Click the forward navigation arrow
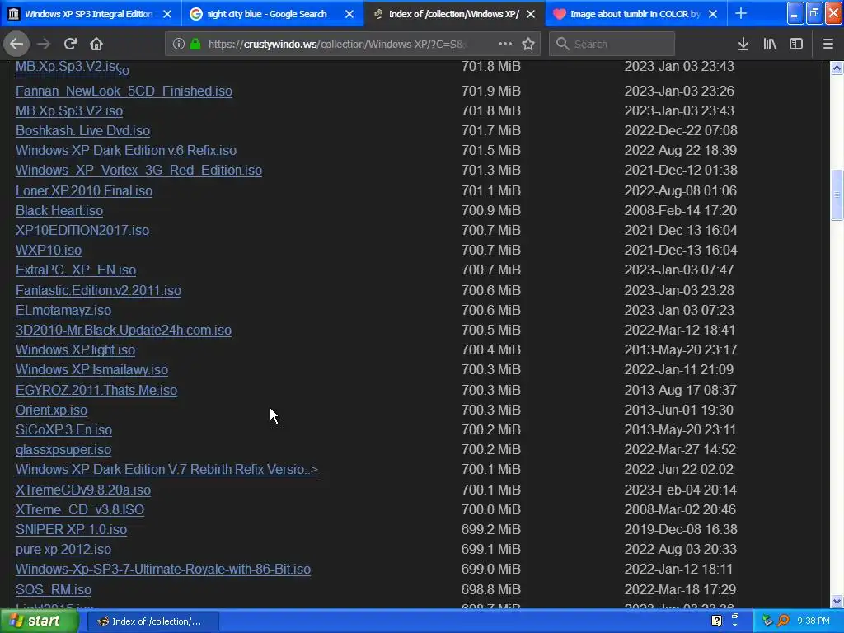Screen dimensions: 844x633 click(44, 44)
